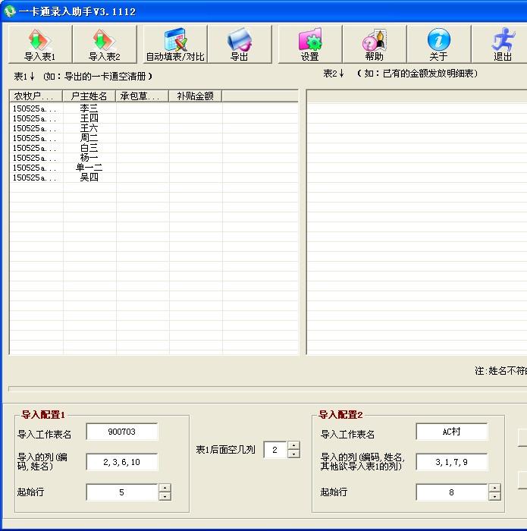527x531 pixels.
Task: Select the row with name 李三
Action: (89, 108)
